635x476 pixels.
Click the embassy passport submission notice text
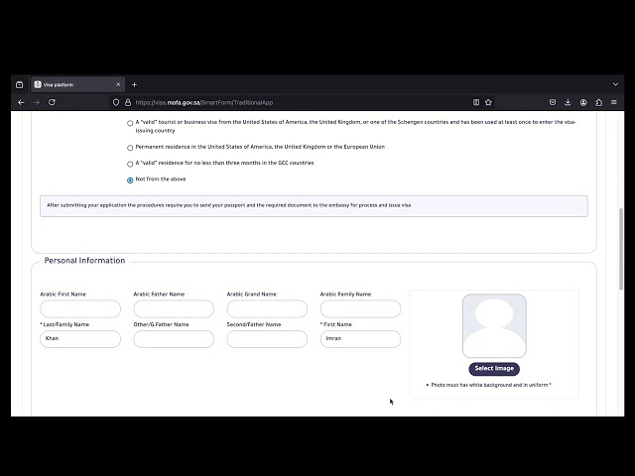[x=229, y=205]
